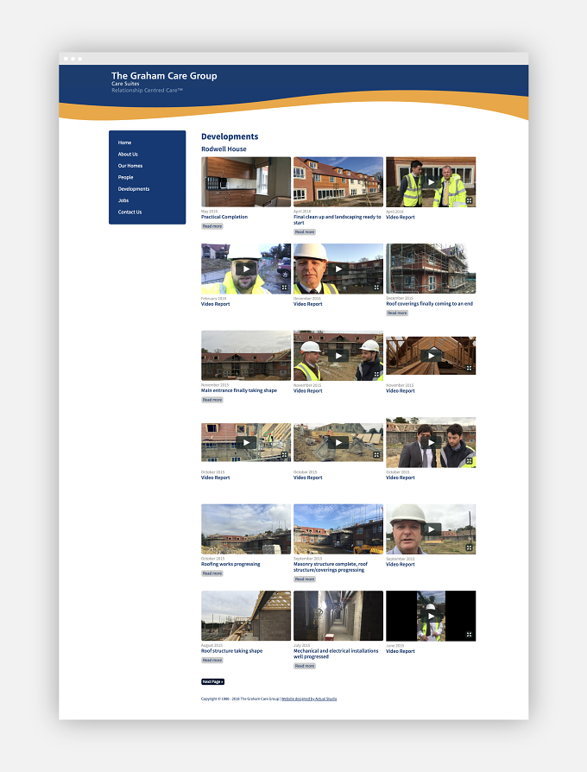The image size is (587, 772).
Task: Click Roof coverings finally coming to an end
Action: 430,304
